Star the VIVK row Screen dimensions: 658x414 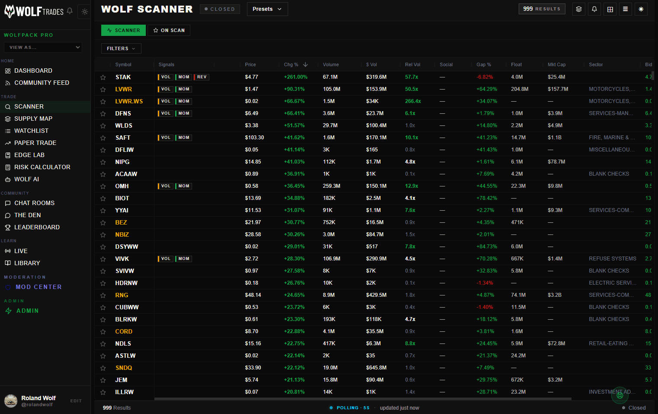pyautogui.click(x=103, y=259)
